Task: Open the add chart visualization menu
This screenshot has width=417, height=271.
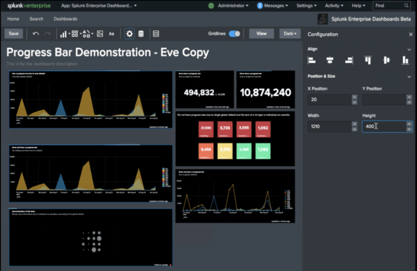Action: (65, 34)
